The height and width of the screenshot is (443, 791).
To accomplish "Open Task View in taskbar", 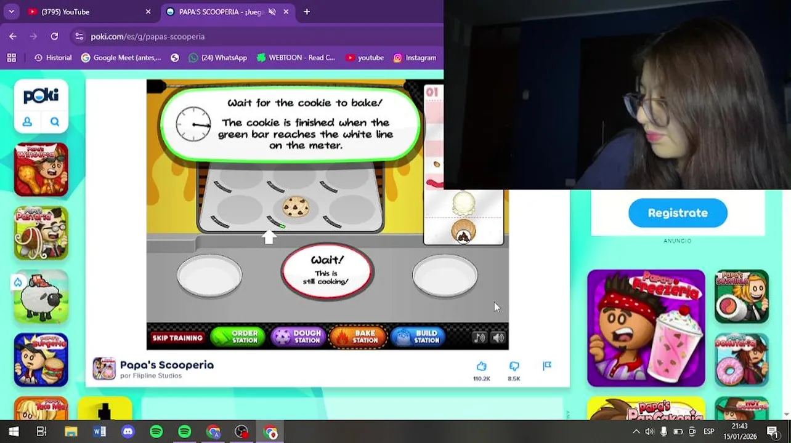I will pos(41,431).
